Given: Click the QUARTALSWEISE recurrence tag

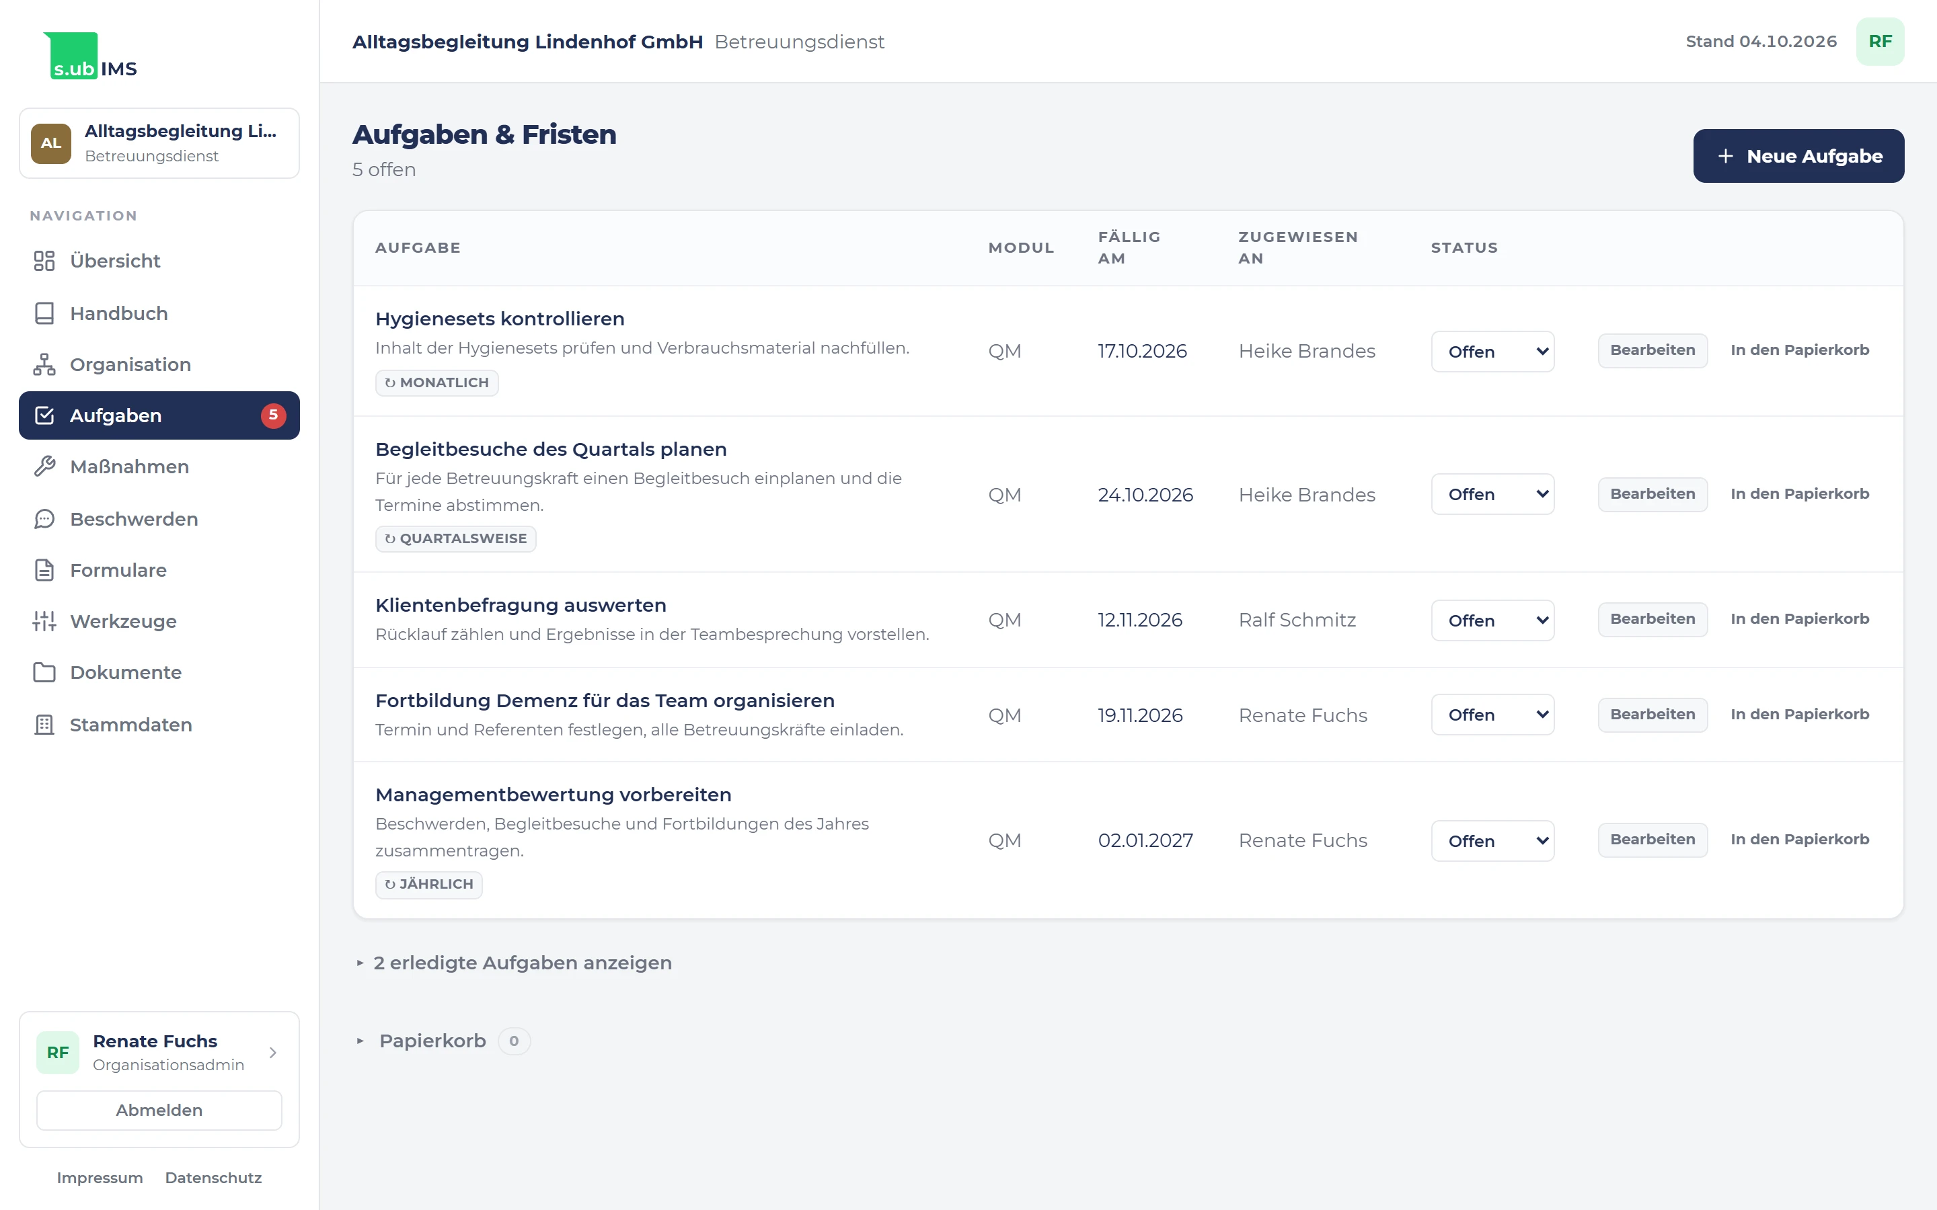Looking at the screenshot, I should pos(455,538).
